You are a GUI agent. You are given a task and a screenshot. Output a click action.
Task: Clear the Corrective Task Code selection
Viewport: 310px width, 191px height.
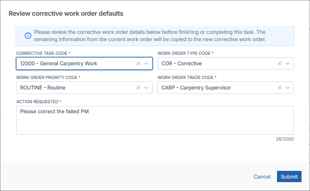138,64
